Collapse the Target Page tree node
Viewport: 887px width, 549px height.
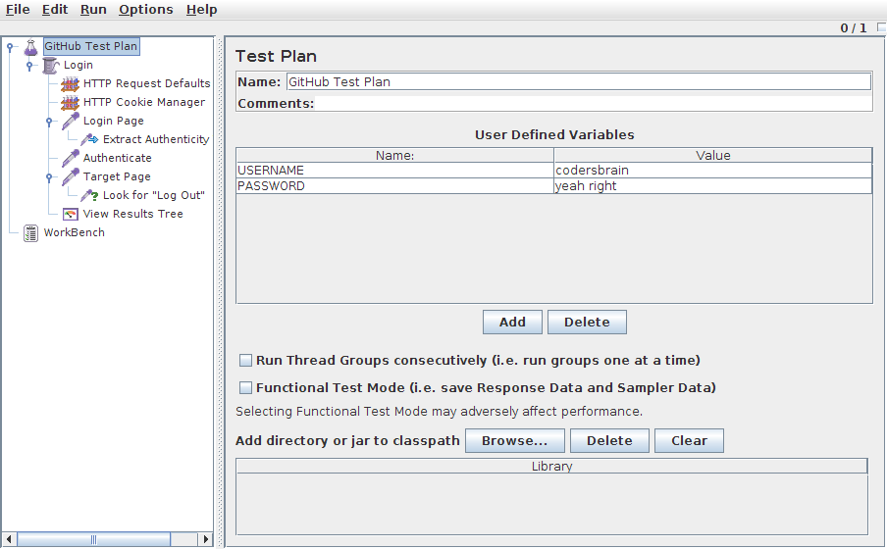(50, 176)
